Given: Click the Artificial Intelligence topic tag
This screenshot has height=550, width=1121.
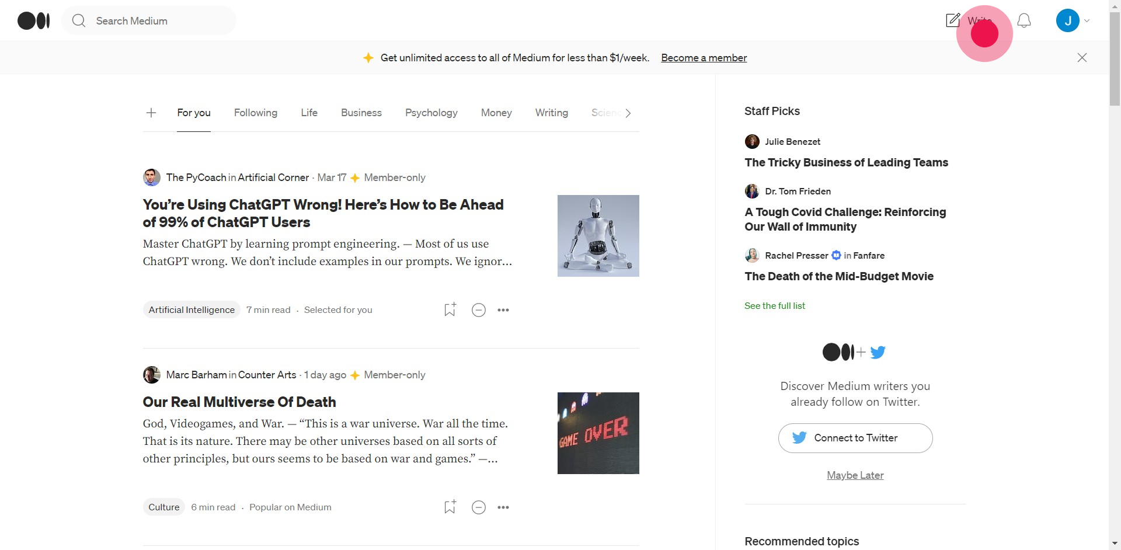Looking at the screenshot, I should [192, 310].
